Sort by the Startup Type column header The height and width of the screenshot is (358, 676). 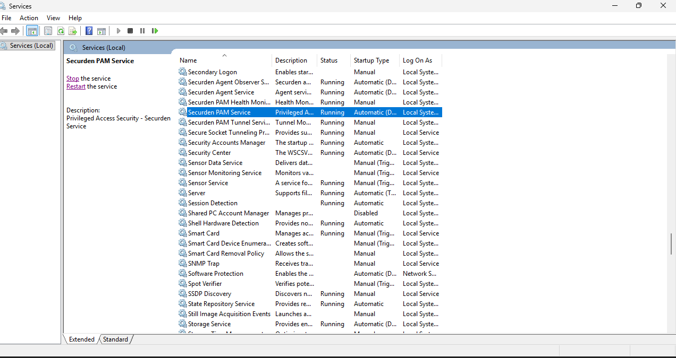375,60
